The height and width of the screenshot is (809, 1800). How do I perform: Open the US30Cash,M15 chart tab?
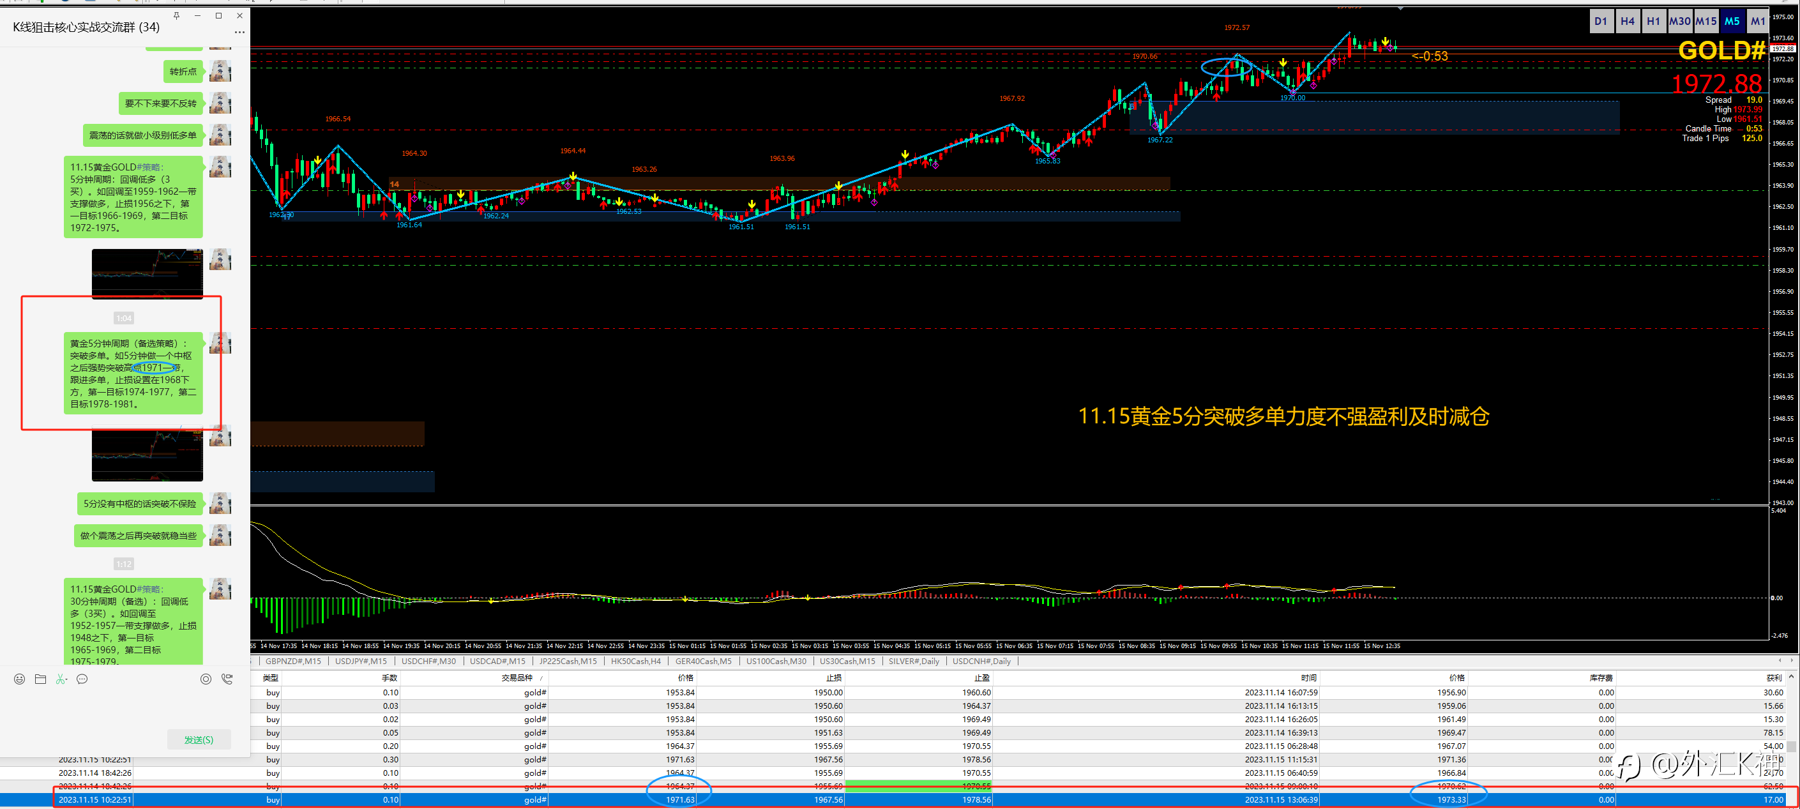(847, 661)
